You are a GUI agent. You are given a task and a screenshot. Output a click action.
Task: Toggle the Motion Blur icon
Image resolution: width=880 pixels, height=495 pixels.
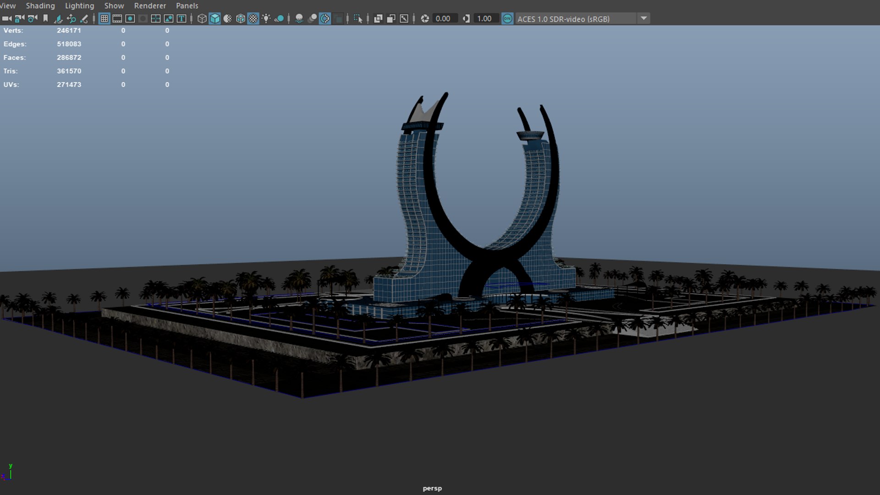[x=312, y=19]
